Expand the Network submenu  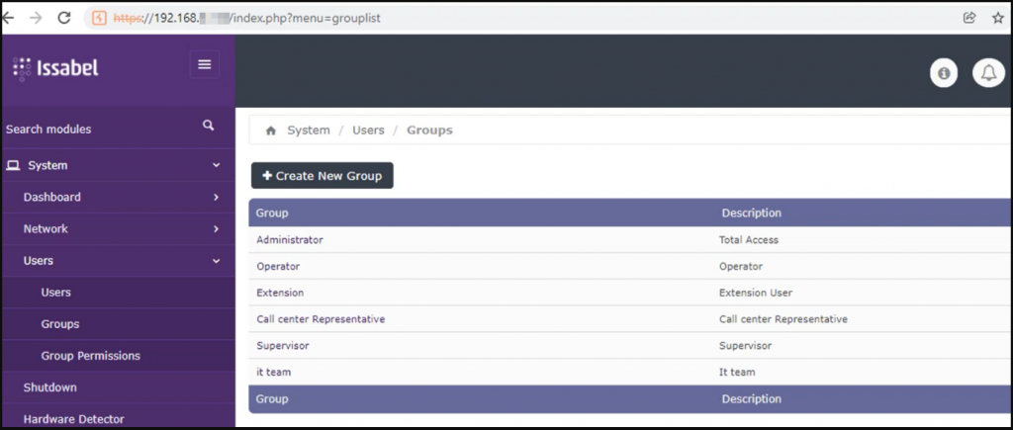216,228
